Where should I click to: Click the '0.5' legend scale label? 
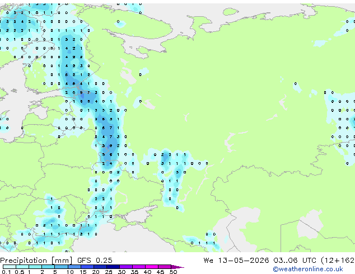20,272
